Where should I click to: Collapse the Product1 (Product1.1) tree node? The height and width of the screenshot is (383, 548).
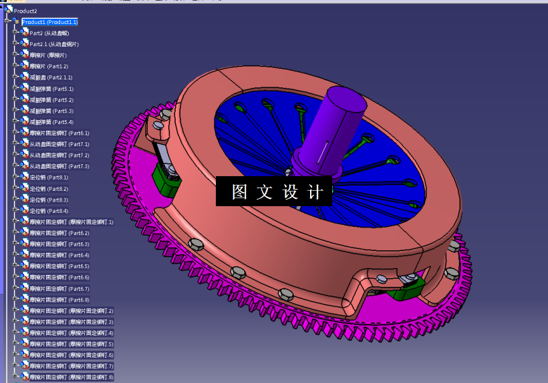pyautogui.click(x=7, y=21)
